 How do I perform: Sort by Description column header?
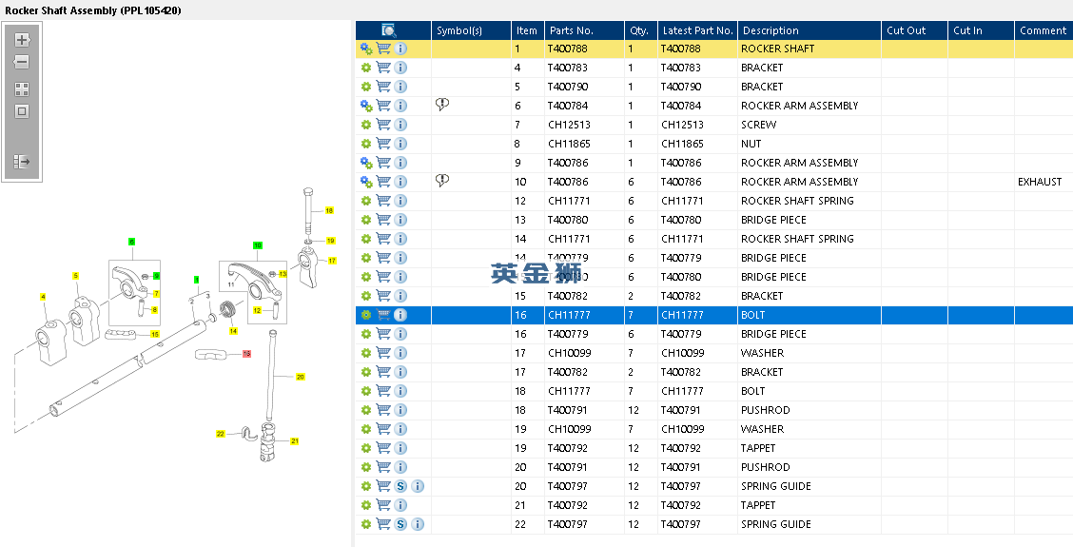tap(810, 30)
